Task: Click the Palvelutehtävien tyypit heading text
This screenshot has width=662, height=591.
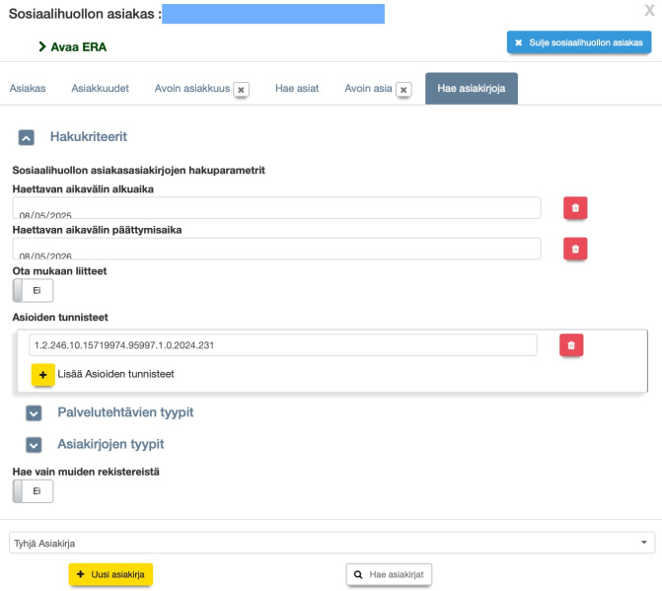Action: (x=125, y=412)
